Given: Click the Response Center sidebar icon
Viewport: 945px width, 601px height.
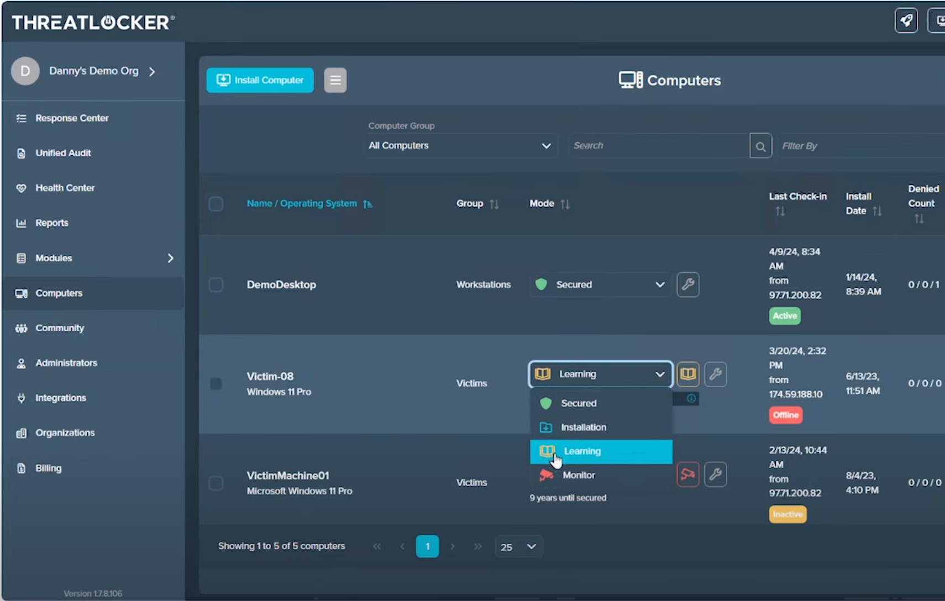Looking at the screenshot, I should (21, 118).
